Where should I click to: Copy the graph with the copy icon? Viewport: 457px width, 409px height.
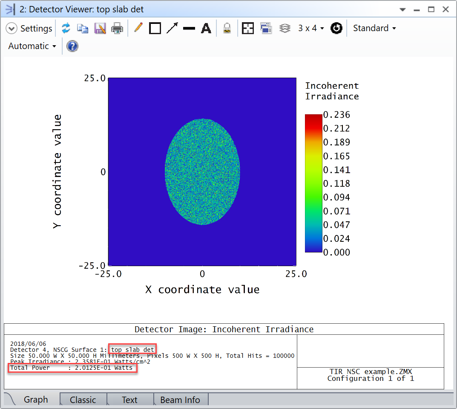(x=83, y=28)
